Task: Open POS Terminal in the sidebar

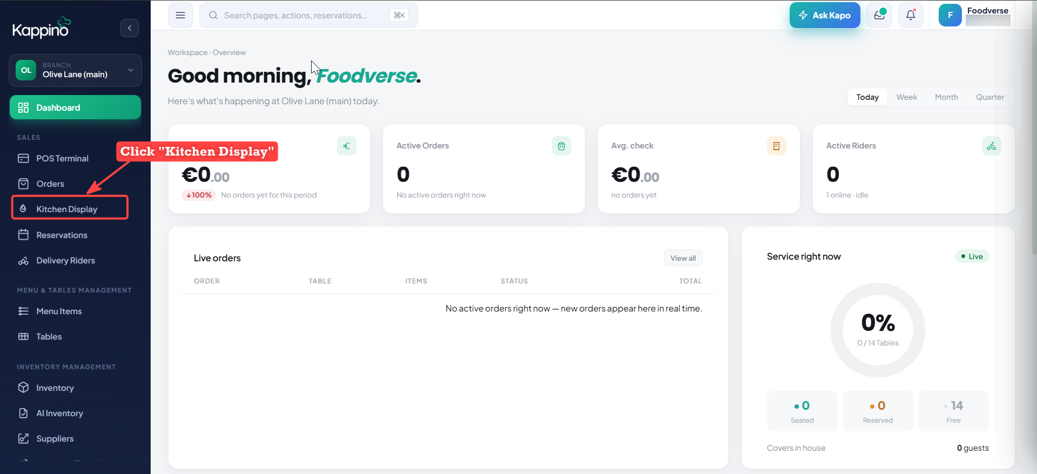Action: [x=75, y=158]
